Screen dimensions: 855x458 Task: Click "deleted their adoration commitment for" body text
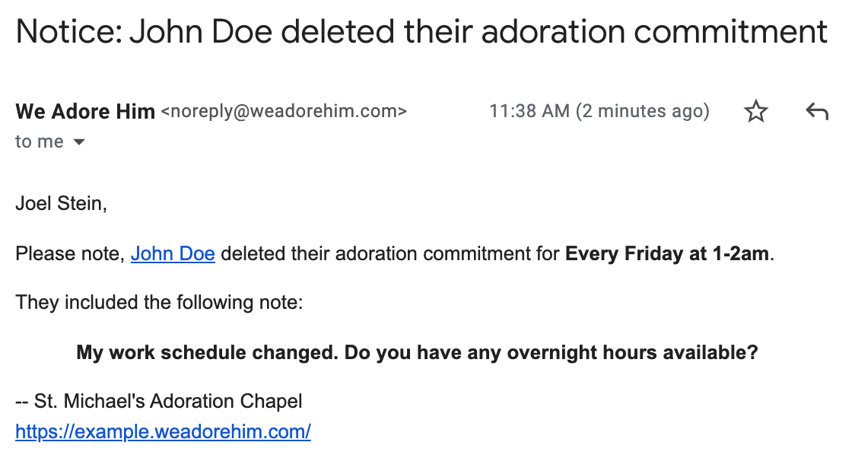coord(389,254)
